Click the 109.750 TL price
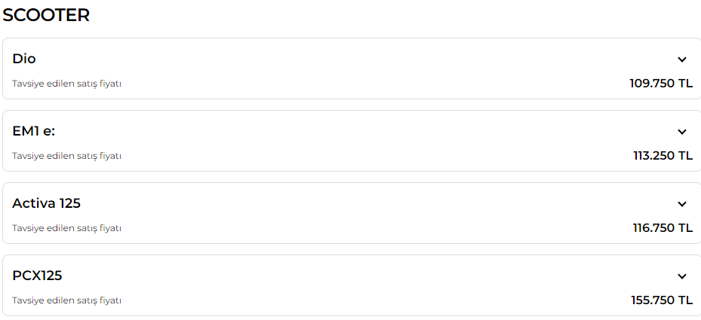The width and height of the screenshot is (701, 320). (x=661, y=84)
